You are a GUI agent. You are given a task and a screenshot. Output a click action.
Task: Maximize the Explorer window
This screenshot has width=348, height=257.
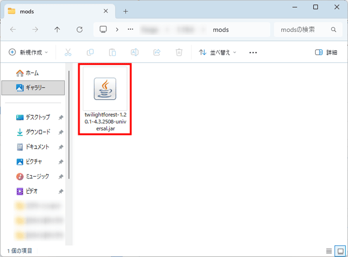pyautogui.click(x=315, y=7)
